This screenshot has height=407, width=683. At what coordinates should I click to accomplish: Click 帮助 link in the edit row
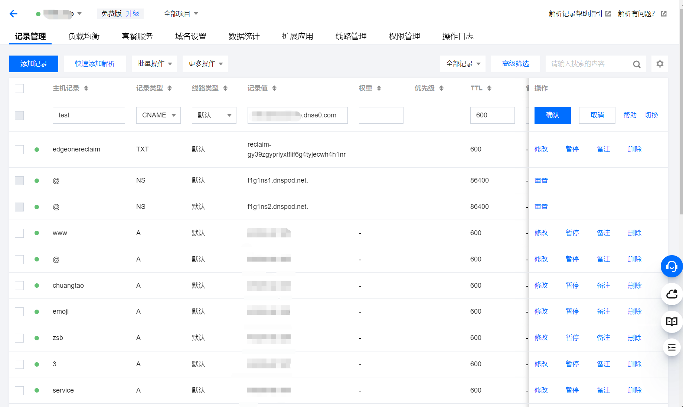[x=630, y=115]
